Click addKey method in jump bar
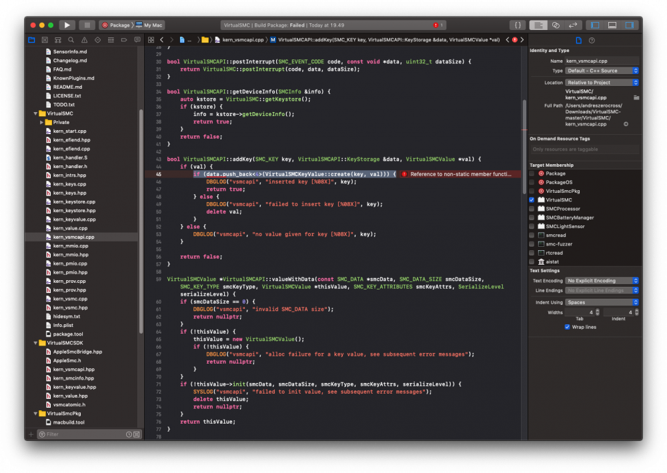This screenshot has height=473, width=667. 385,40
